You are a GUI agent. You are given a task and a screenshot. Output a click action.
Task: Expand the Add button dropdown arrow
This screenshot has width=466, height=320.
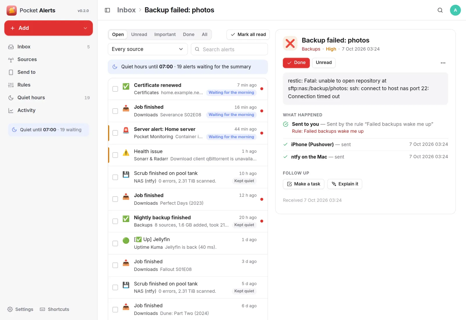click(x=85, y=28)
